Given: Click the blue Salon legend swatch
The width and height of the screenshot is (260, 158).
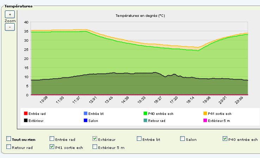Looking at the screenshot, I should tap(85, 121).
